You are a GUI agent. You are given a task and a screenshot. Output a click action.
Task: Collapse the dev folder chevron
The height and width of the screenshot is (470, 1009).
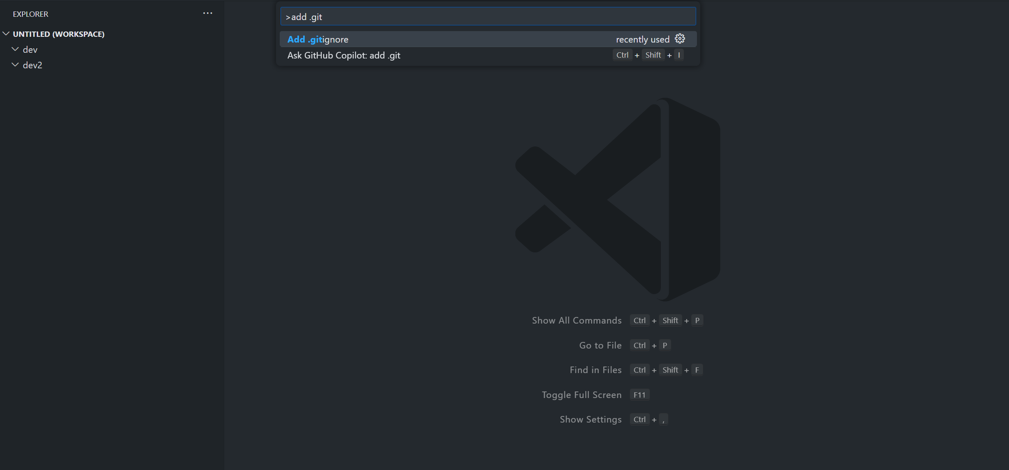[x=16, y=49]
